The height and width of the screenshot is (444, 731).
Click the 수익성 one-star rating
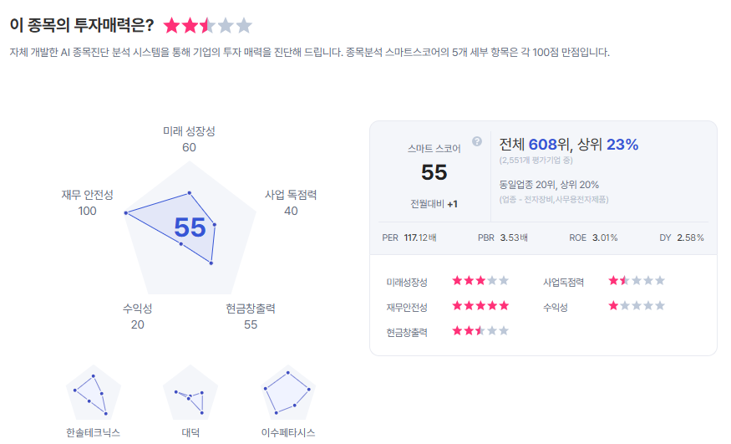click(x=637, y=306)
